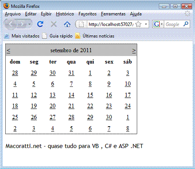The width and height of the screenshot is (195, 169).
Task: Go to previous month in calendar
Action: [x=8, y=51]
